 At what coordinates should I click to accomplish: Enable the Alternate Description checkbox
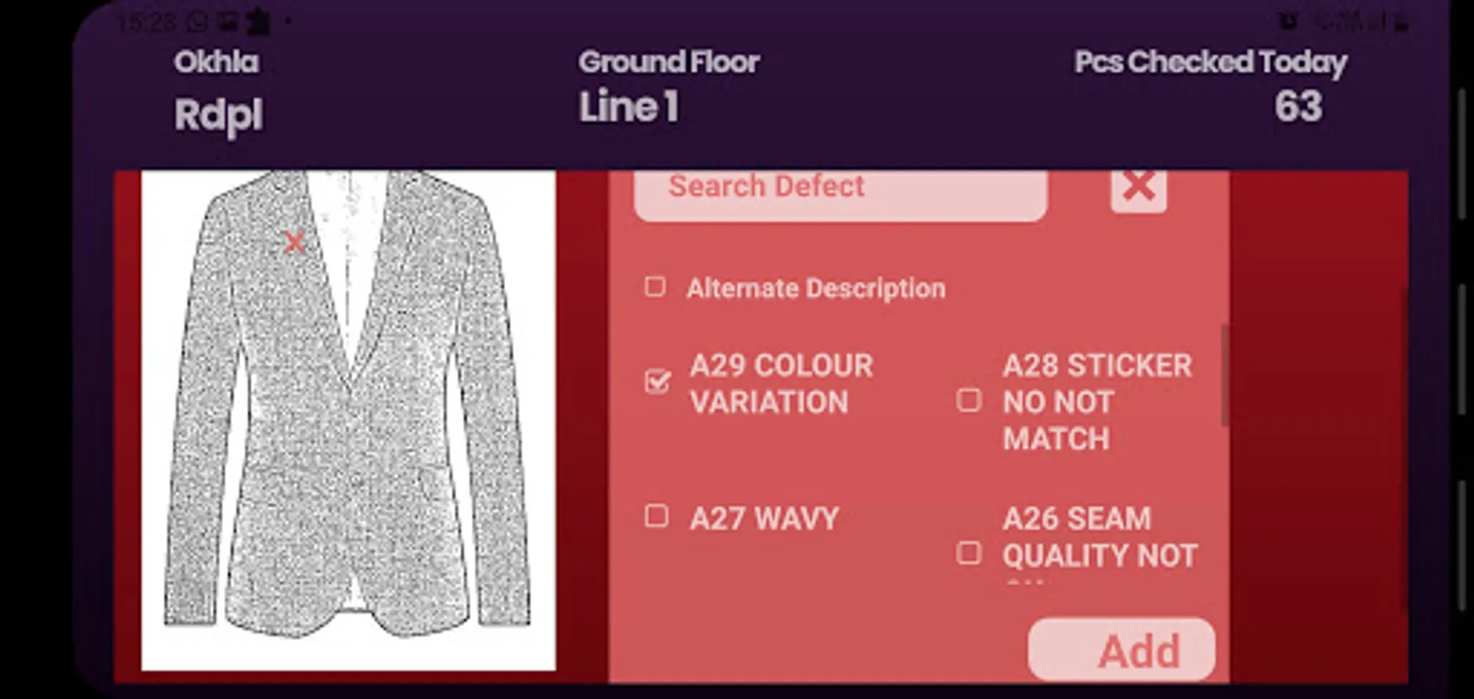[x=655, y=287]
